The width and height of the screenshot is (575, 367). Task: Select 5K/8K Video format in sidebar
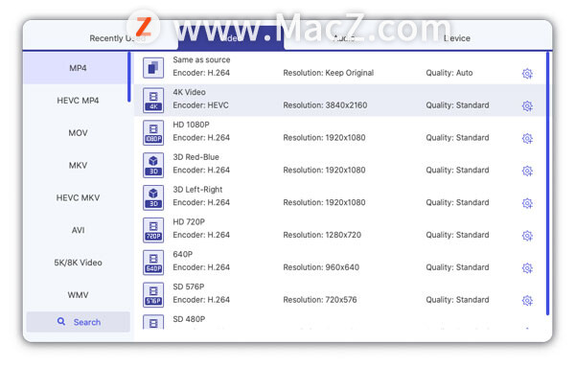point(78,263)
